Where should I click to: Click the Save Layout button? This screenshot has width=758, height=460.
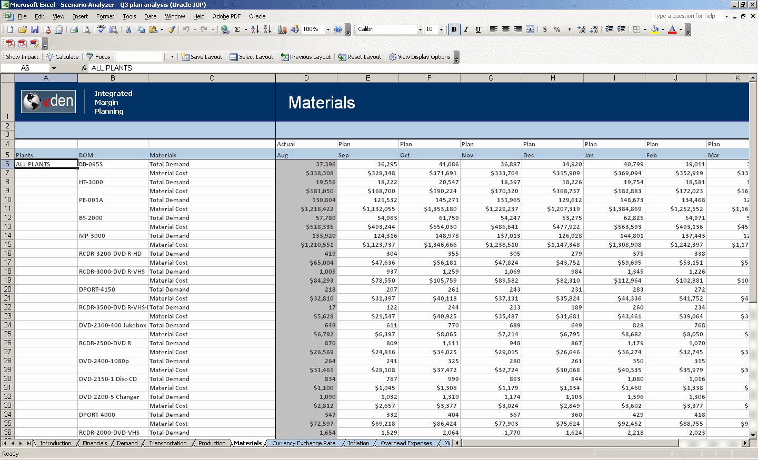click(x=202, y=57)
